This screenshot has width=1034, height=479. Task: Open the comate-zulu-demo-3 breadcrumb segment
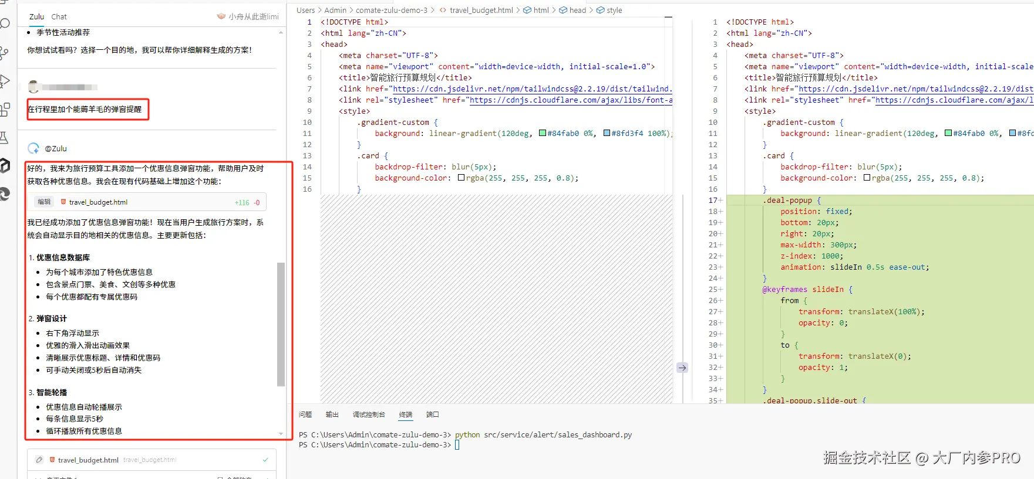pyautogui.click(x=392, y=10)
